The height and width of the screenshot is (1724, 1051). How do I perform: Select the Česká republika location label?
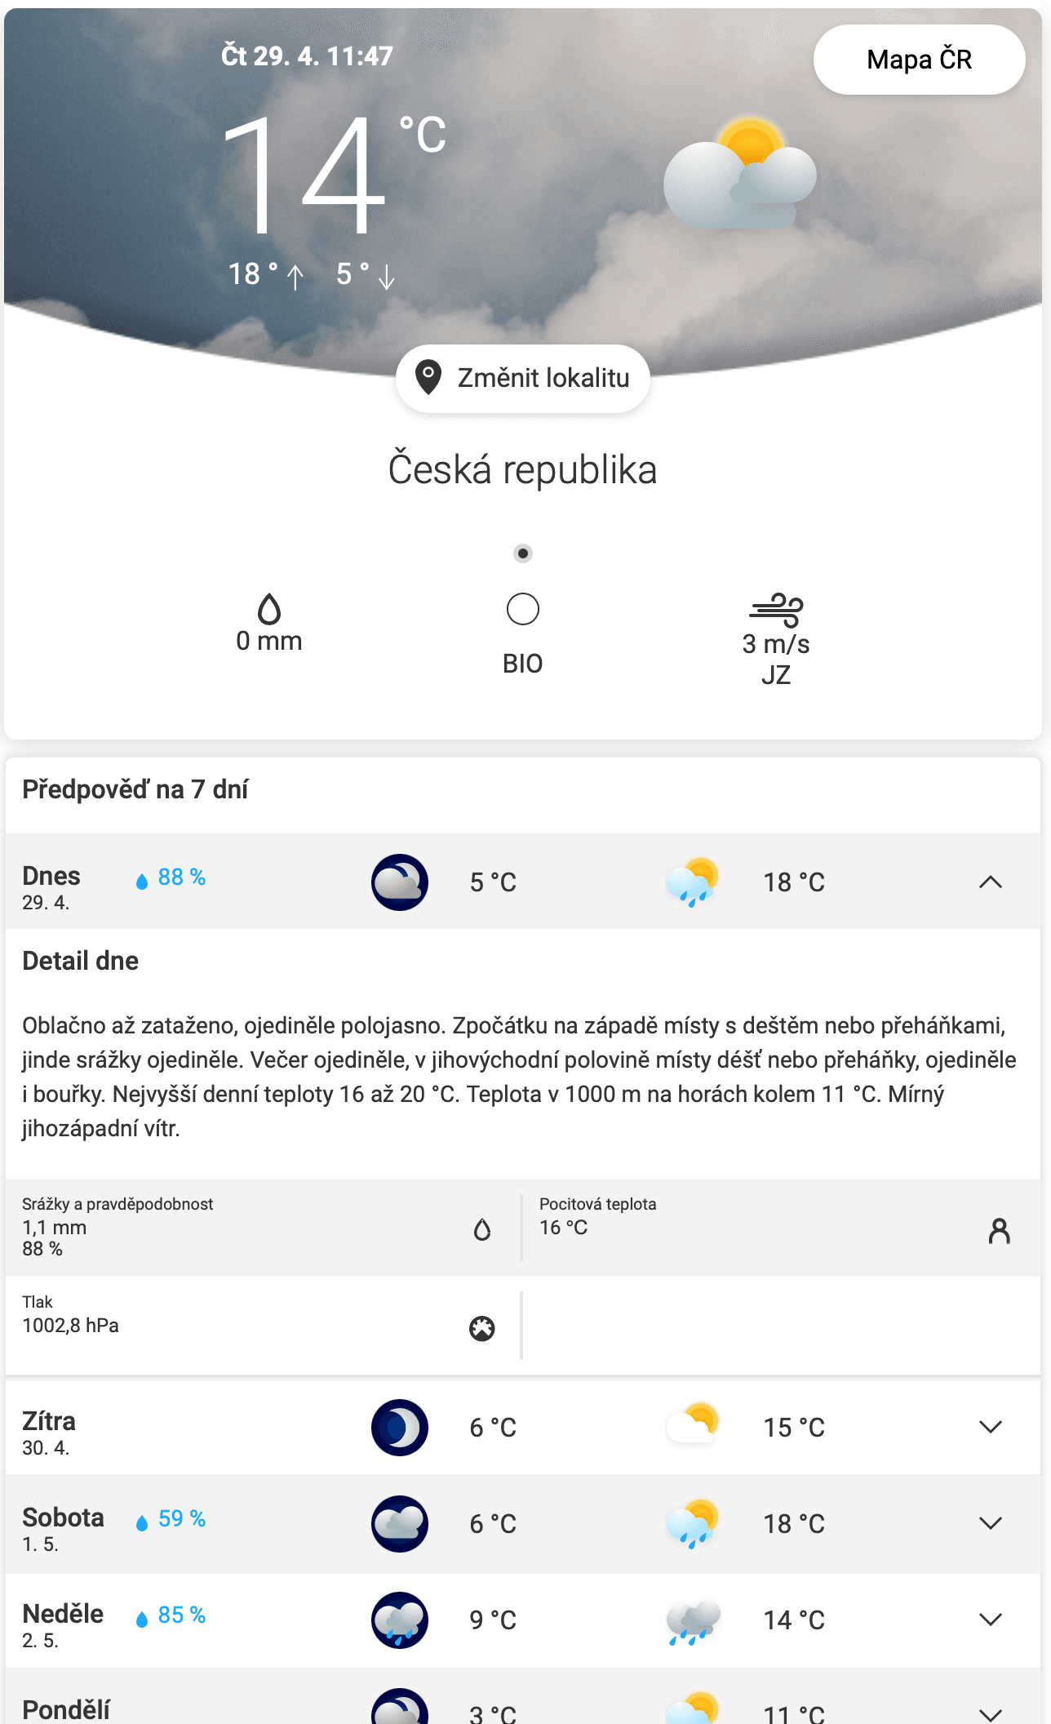522,468
